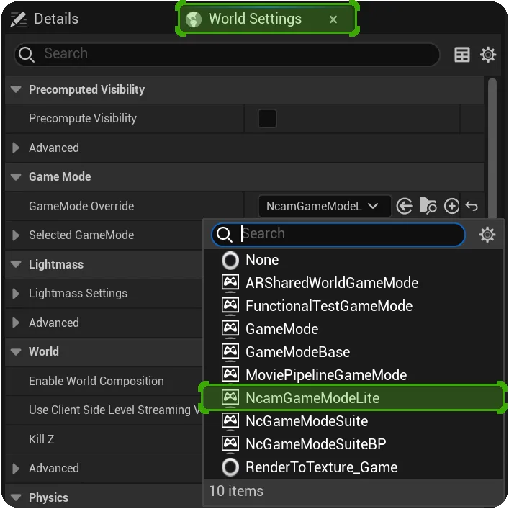The height and width of the screenshot is (509, 509).
Task: Enable the Precompute Visibility checkbox
Action: click(267, 119)
